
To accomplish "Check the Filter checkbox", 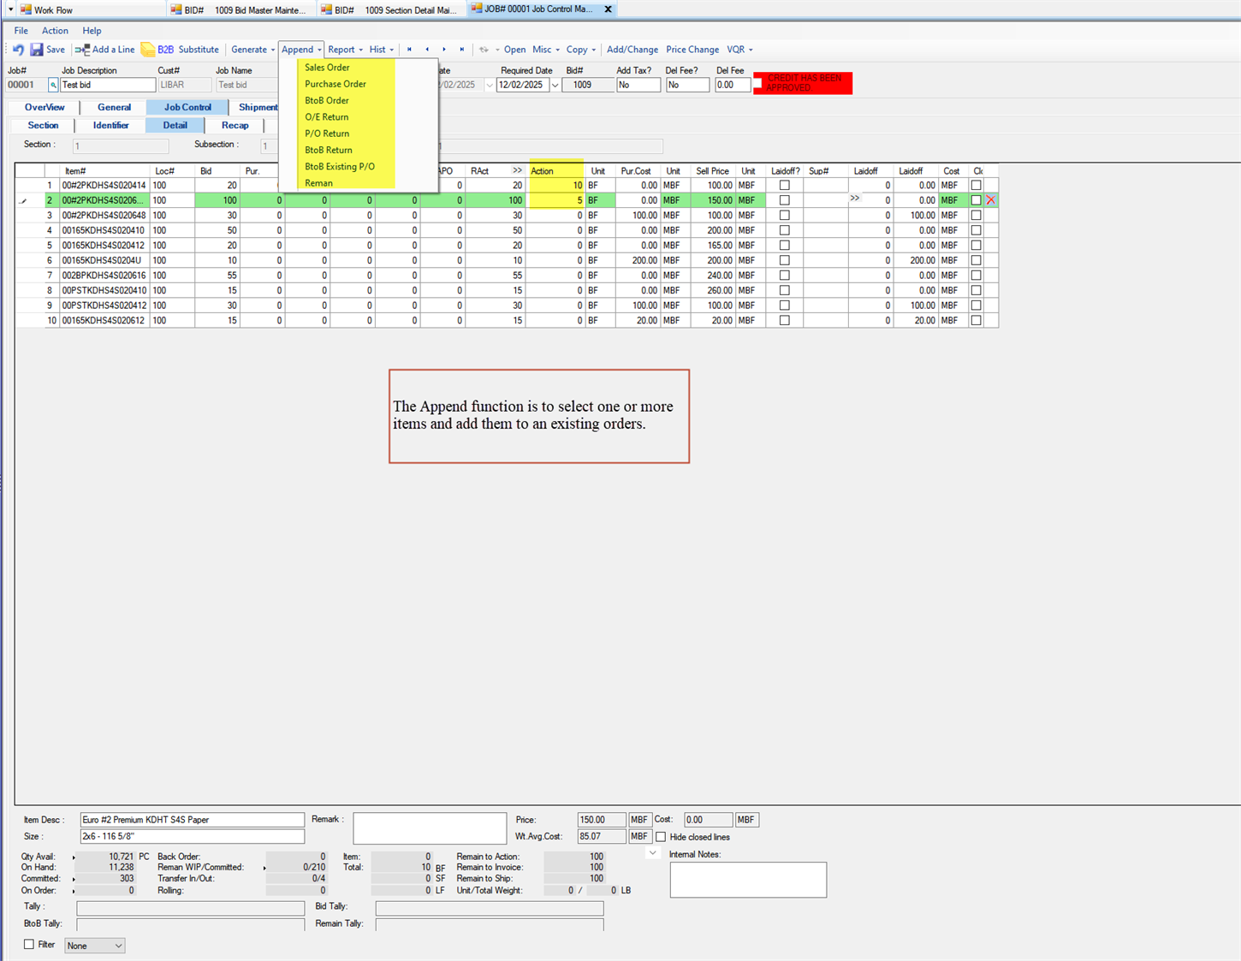I will click(29, 945).
